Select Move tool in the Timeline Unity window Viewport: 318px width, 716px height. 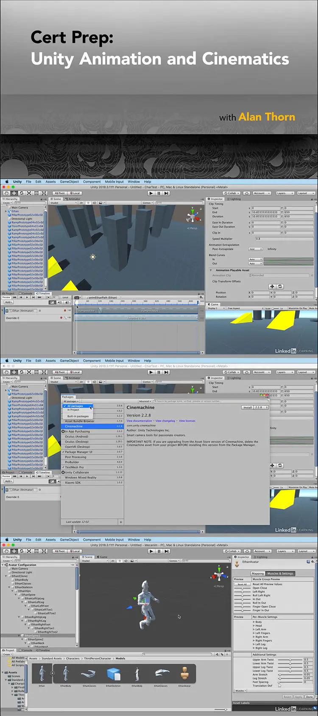point(14,193)
